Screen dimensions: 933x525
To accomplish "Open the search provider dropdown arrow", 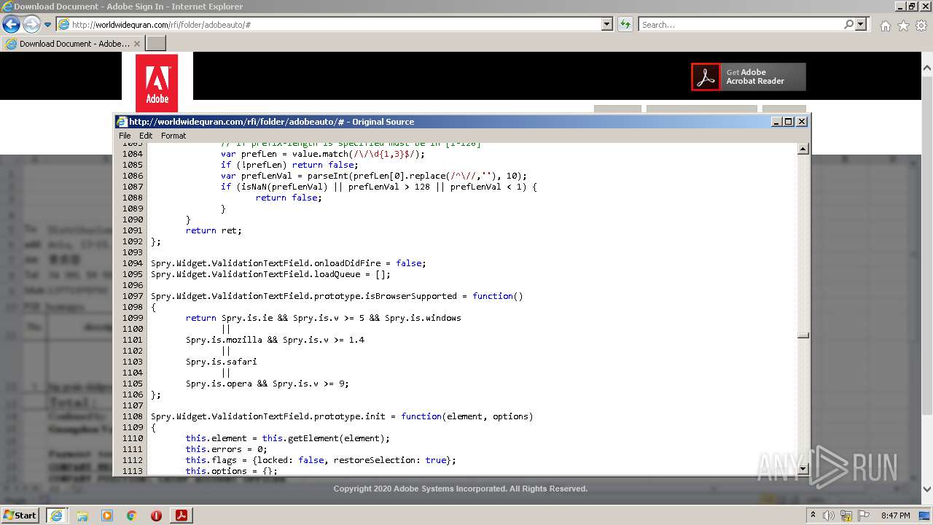I will (862, 25).
